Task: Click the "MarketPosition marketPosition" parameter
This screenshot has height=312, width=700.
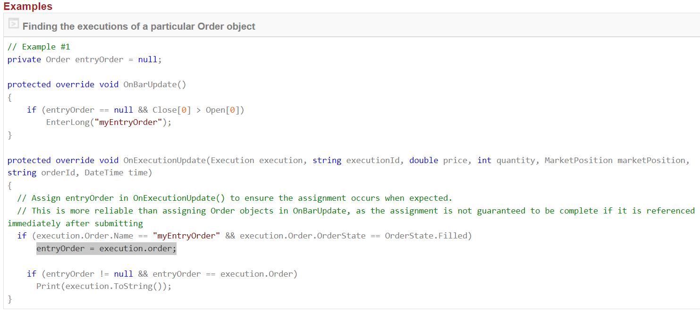Action: (x=615, y=160)
